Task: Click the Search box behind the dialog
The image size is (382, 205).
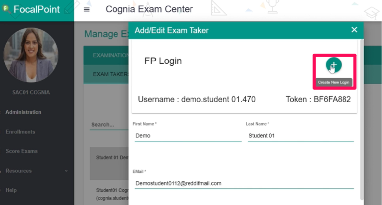Action: pos(109,125)
